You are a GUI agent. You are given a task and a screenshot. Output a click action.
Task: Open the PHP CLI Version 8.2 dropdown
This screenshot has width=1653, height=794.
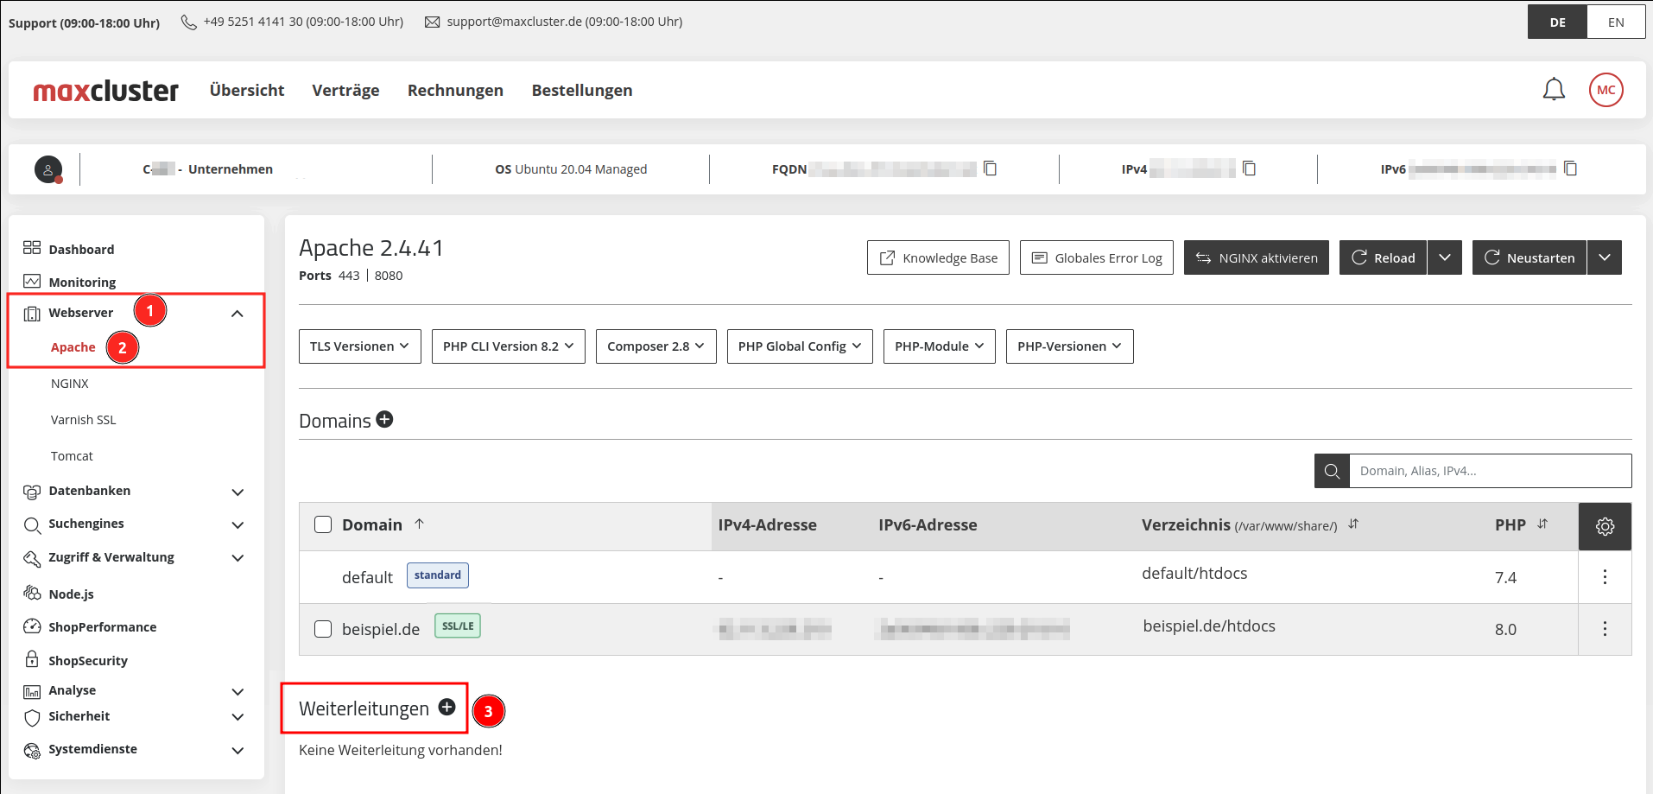click(x=509, y=346)
